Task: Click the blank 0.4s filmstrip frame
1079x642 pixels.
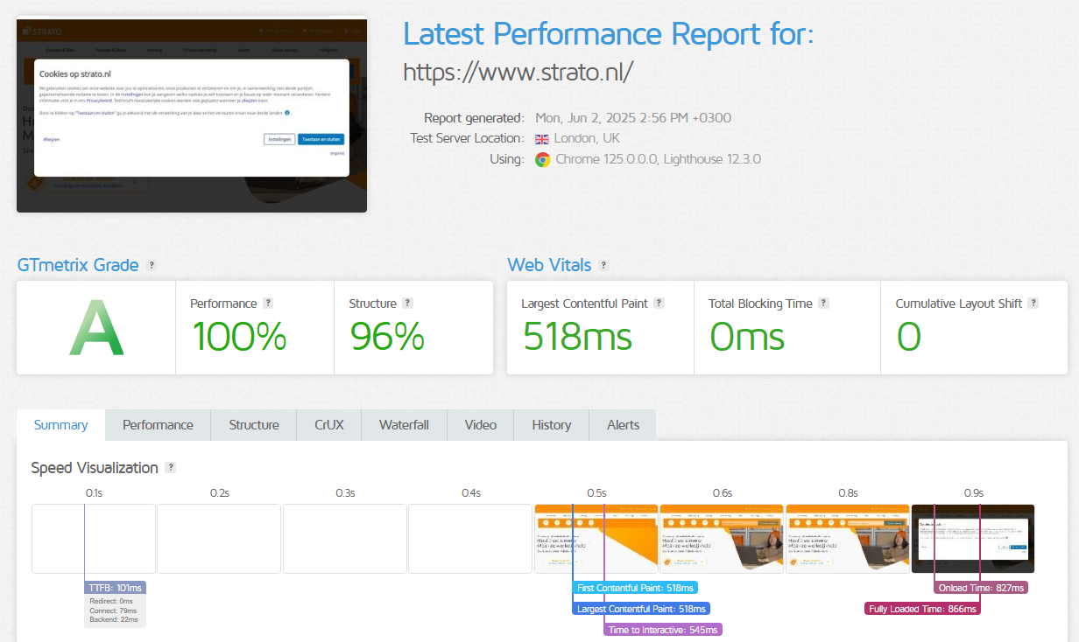Action: click(x=470, y=539)
